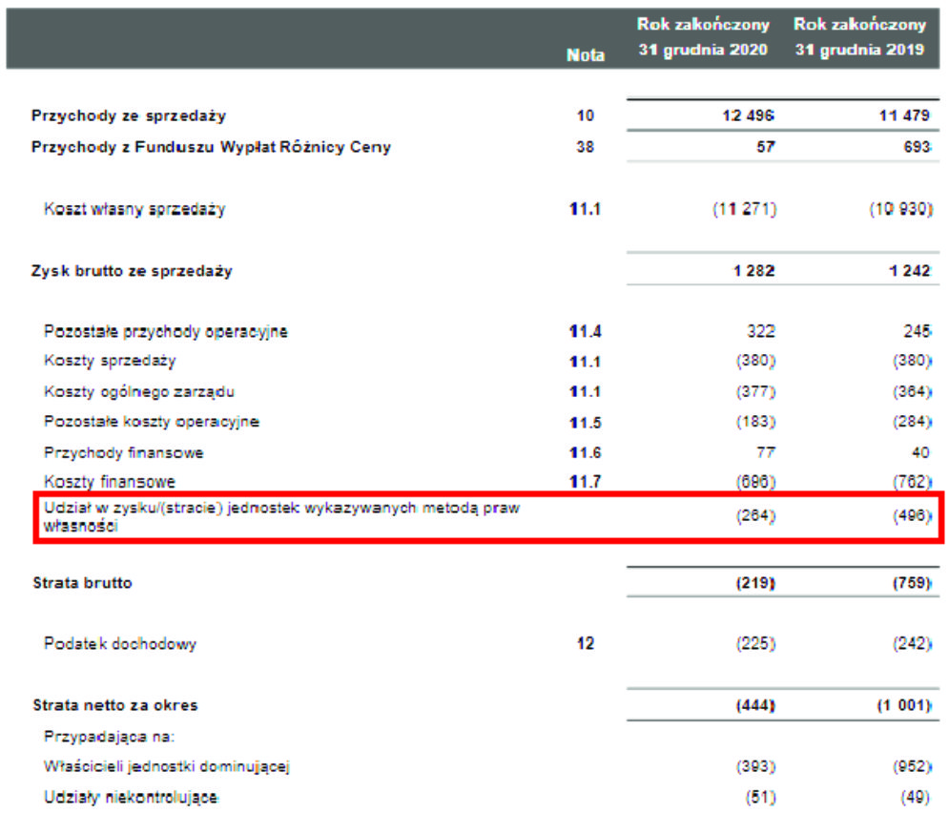
Task: Click the 2019 sales revenue value 11 479
Action: tap(904, 115)
